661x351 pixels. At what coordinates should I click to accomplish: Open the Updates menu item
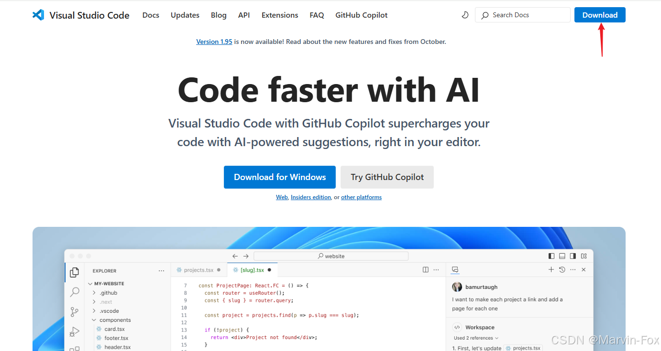(185, 15)
